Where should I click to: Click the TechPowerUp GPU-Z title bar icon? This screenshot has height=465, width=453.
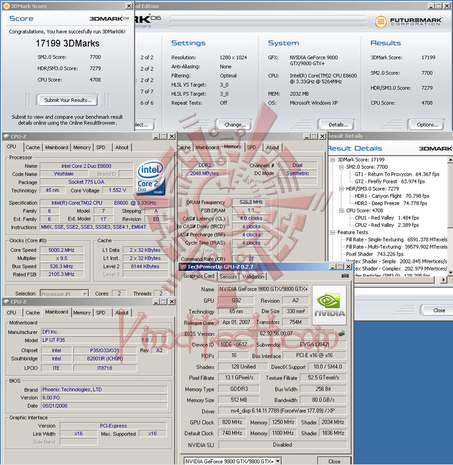[x=183, y=267]
